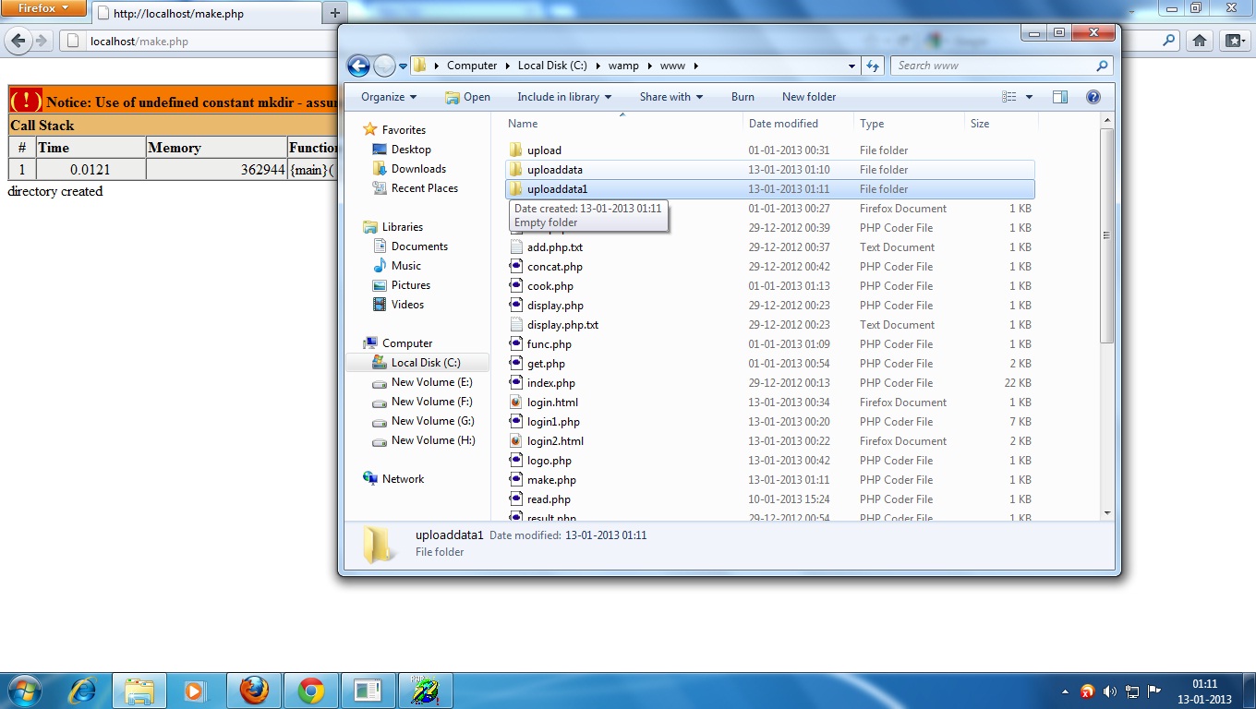Open the more view options arrow
The image size is (1256, 709).
(x=1029, y=97)
